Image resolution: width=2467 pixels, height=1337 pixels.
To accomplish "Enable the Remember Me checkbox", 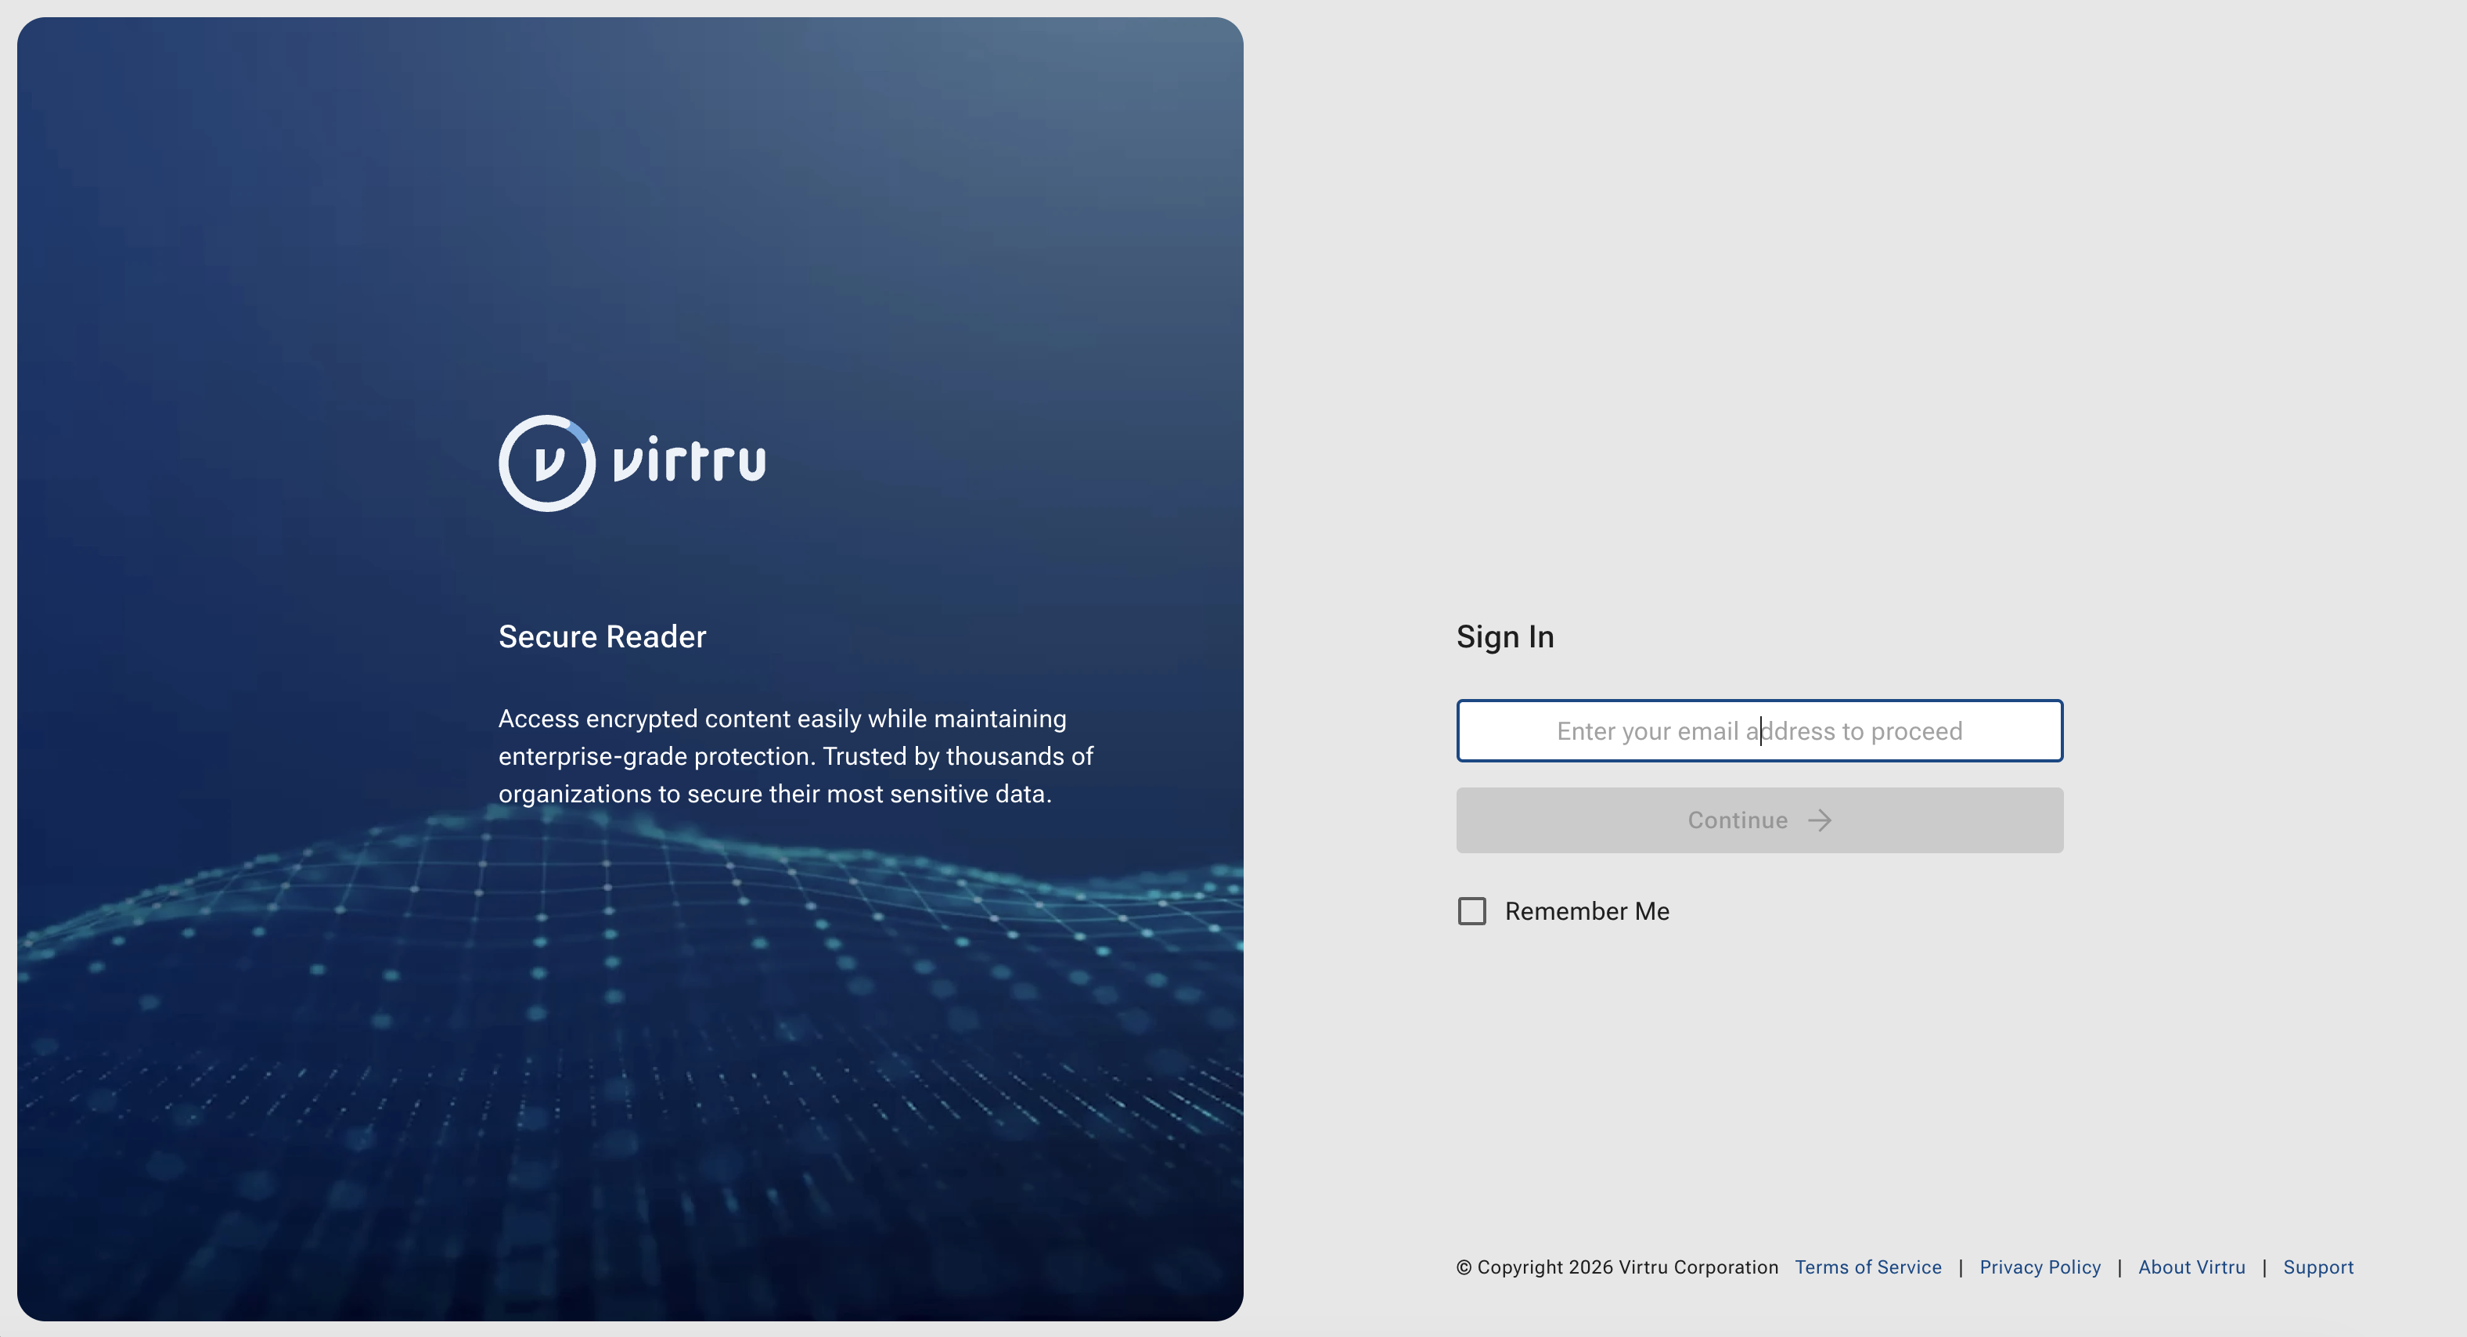I will 1472,911.
